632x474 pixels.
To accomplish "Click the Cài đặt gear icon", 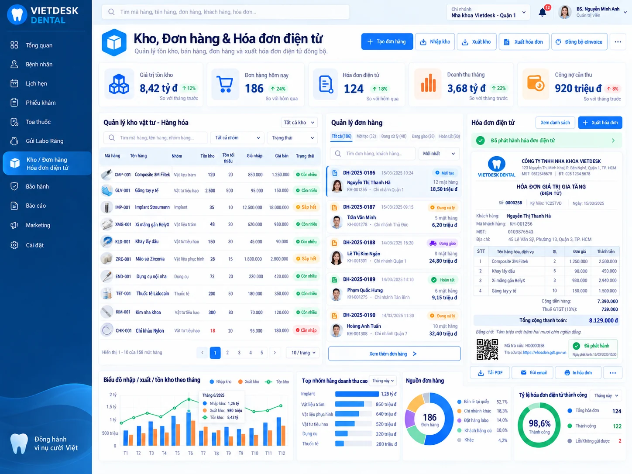I will (14, 245).
